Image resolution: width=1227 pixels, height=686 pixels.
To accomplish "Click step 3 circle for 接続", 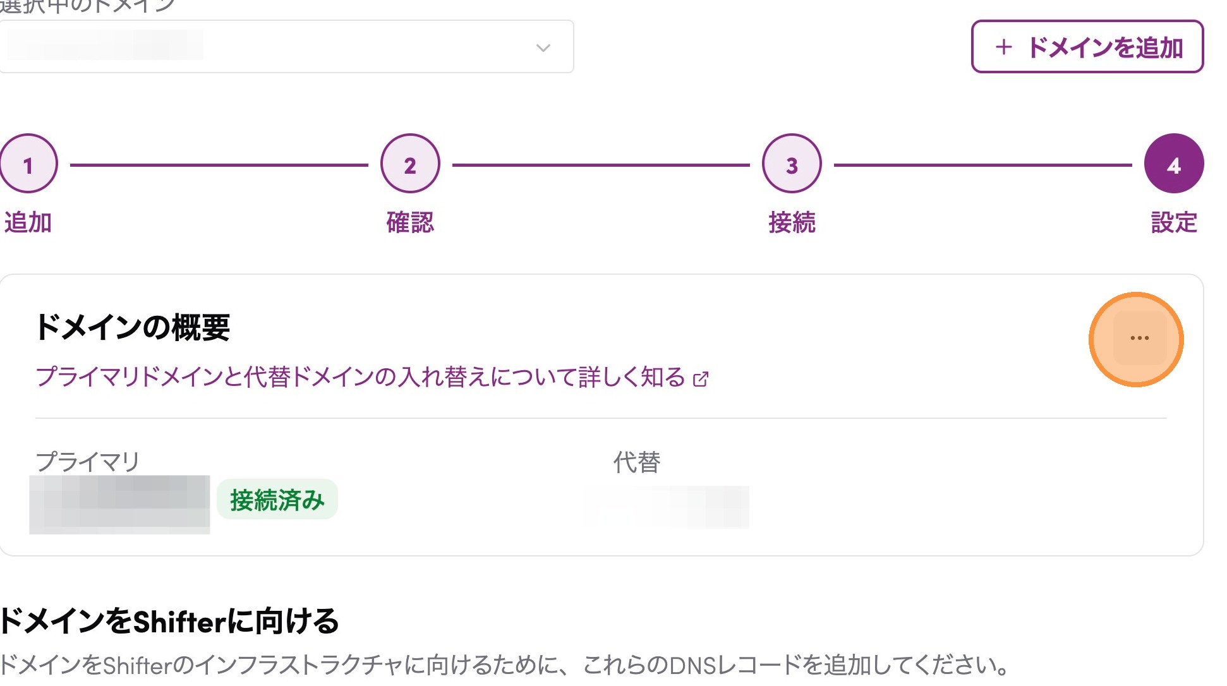I will [792, 164].
